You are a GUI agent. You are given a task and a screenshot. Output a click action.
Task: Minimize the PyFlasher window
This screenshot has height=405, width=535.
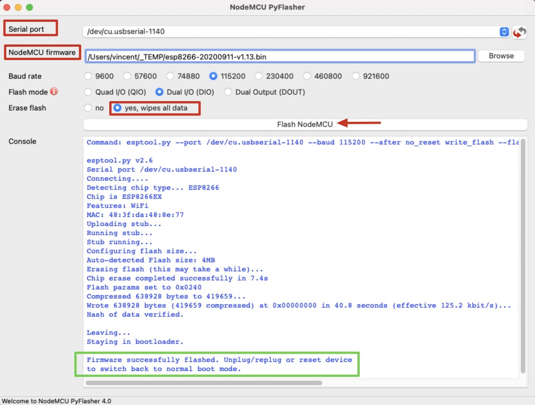(18, 7)
